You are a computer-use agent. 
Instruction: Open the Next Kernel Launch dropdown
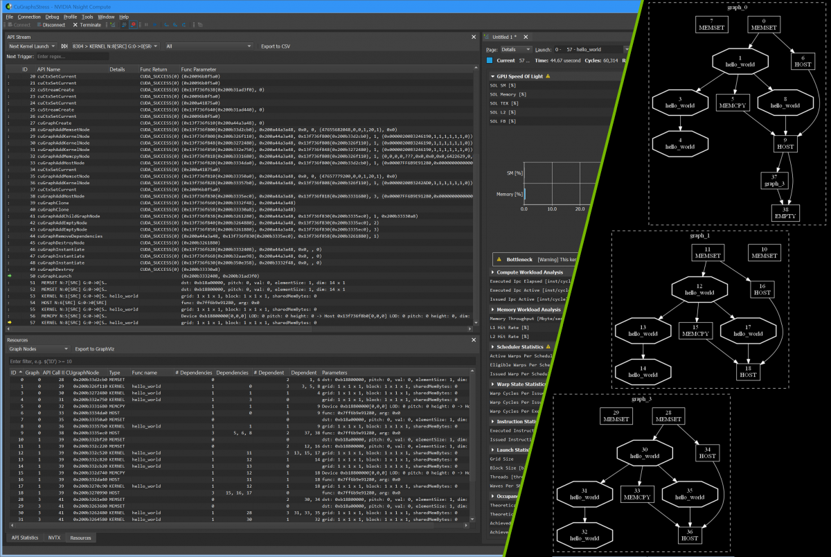[x=32, y=46]
